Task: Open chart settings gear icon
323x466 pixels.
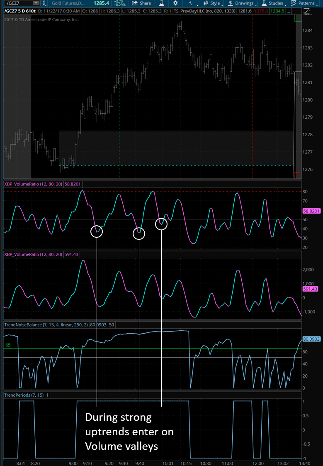Action: click(x=175, y=3)
